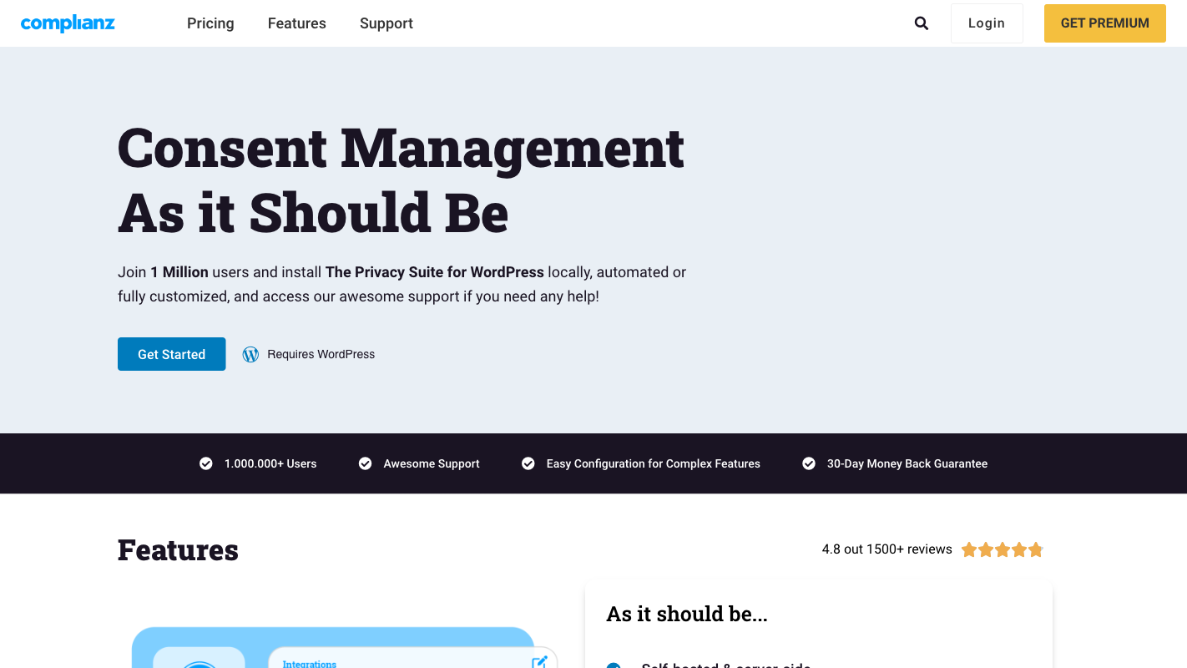The width and height of the screenshot is (1187, 668).
Task: Click the 1.000.000+ Users text
Action: (x=270, y=463)
